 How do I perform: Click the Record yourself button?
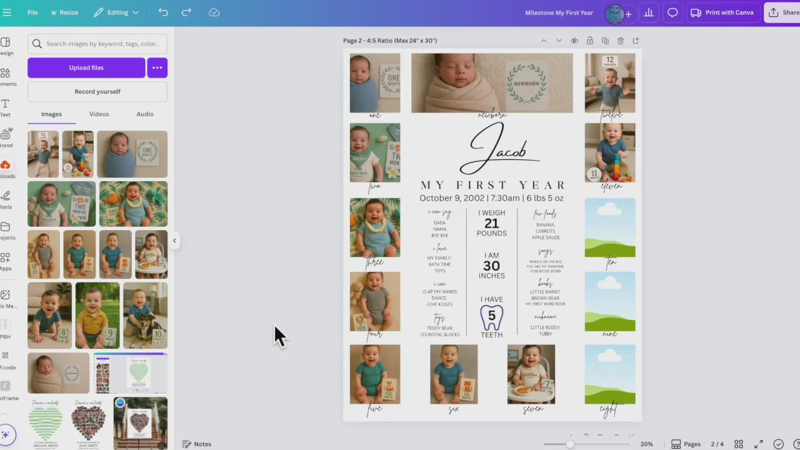pyautogui.click(x=97, y=91)
